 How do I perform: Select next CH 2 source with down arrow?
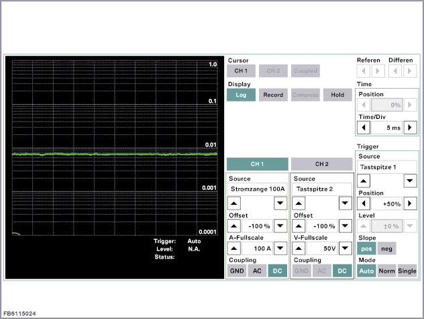346,203
